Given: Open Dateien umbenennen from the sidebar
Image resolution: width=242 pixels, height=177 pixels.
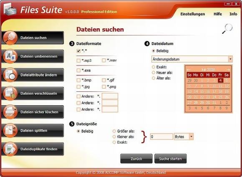Looking at the screenshot, I should point(33,56).
